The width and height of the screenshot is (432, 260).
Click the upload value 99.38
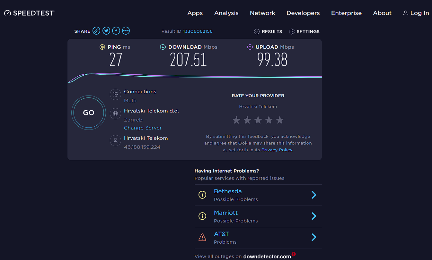tap(272, 60)
